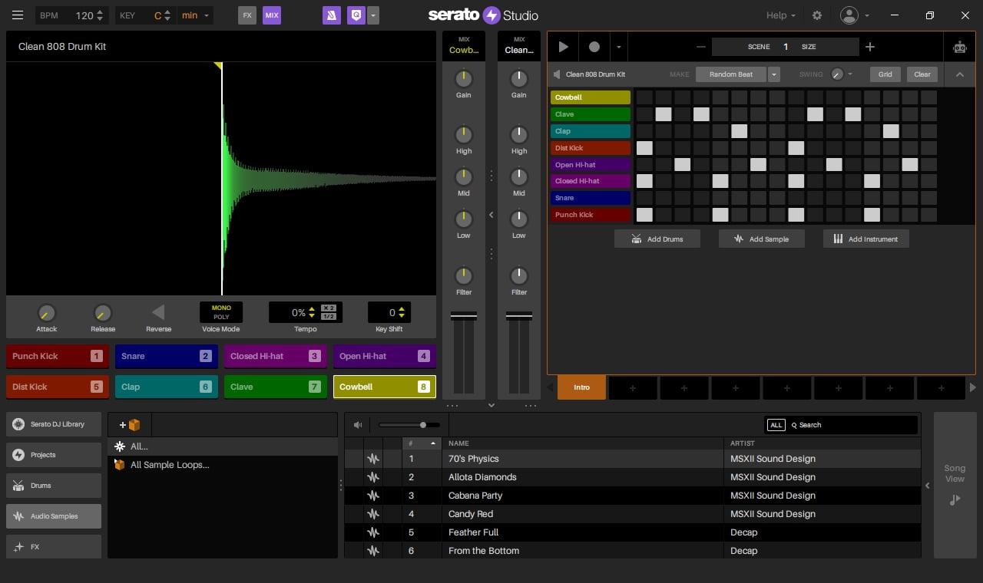This screenshot has height=583, width=983.
Task: Click the Key Shift stepper arrows
Action: pyautogui.click(x=403, y=312)
